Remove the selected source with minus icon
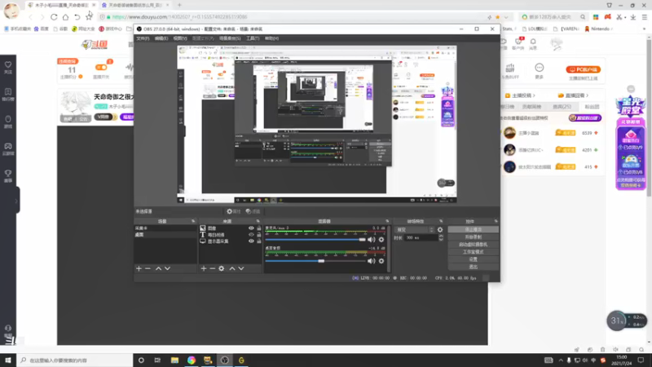Screen dimensions: 652x367 tap(212, 269)
